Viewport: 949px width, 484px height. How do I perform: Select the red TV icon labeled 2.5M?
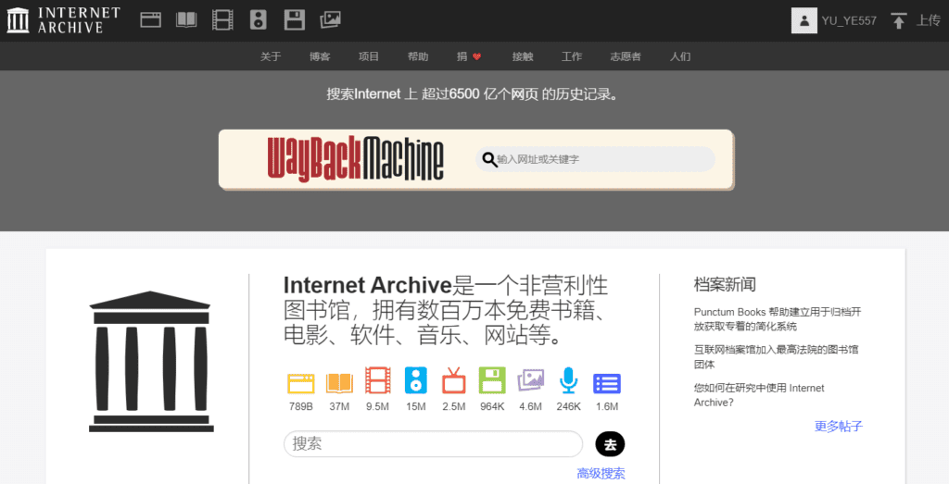(454, 381)
